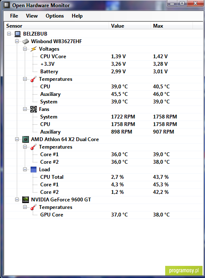Collapse the Winbond W83627EHF node
Viewport: 205px width, 278px height.
17,41
